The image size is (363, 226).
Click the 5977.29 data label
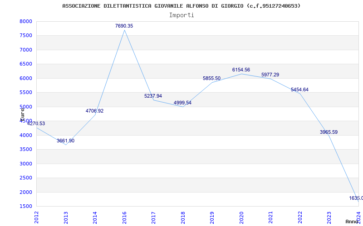tap(270, 75)
